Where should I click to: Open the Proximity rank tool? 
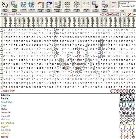pyautogui.click(x=76, y=5)
